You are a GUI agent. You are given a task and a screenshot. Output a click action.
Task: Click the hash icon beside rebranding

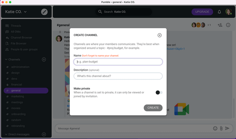(7, 126)
